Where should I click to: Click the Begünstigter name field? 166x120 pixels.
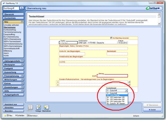coord(93,48)
